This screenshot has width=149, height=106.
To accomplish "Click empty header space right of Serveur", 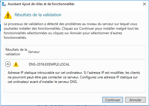I will (x=92, y=52).
